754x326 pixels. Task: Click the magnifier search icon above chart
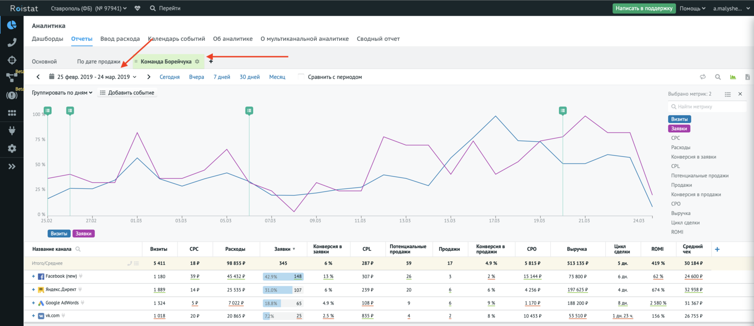click(x=718, y=77)
